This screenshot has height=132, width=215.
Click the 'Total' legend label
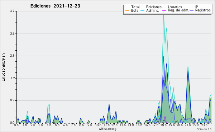pos(135,7)
